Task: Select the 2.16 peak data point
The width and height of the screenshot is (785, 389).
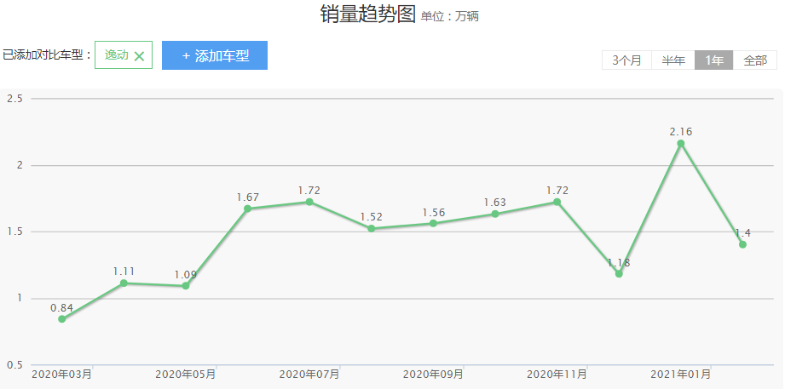Action: point(681,144)
